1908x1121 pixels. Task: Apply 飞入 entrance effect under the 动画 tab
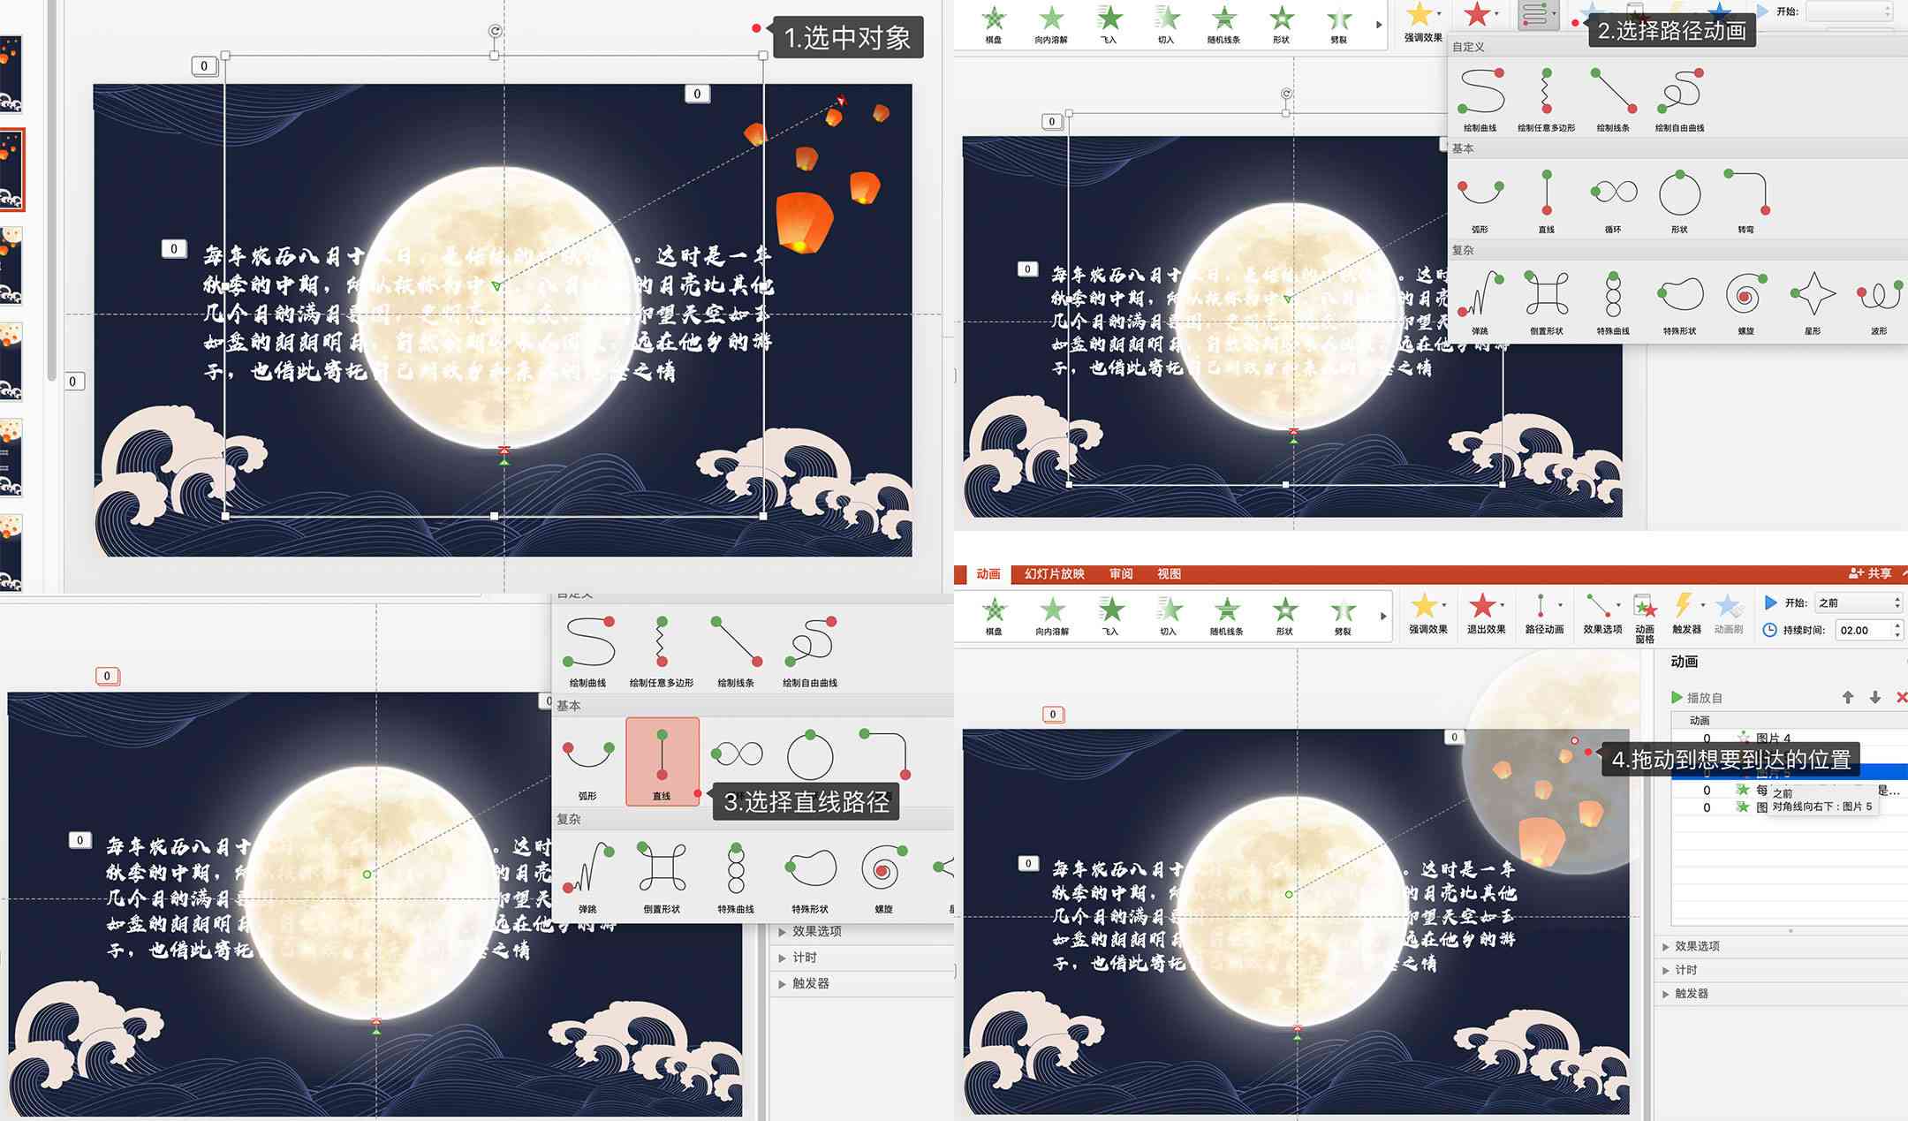[1110, 616]
